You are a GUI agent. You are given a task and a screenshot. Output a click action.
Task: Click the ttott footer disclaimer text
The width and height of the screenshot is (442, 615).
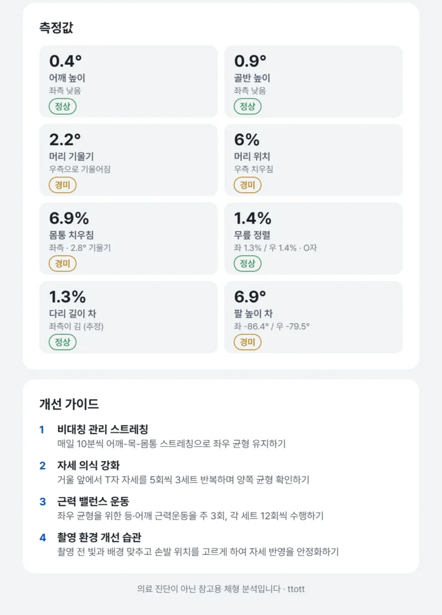click(x=221, y=589)
